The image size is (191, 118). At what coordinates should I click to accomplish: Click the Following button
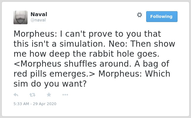(162, 17)
